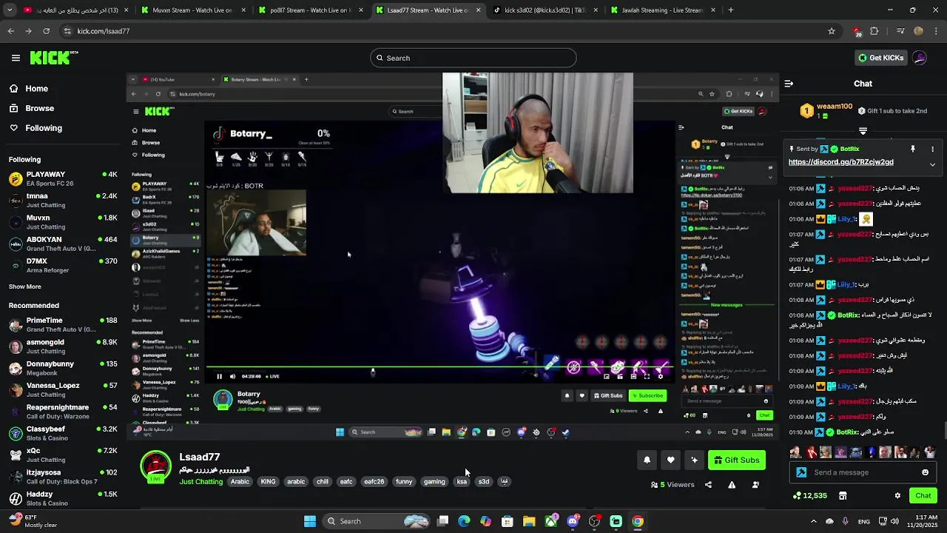Open the KICKs shop icon
This screenshot has width=947, height=533.
[x=843, y=495]
